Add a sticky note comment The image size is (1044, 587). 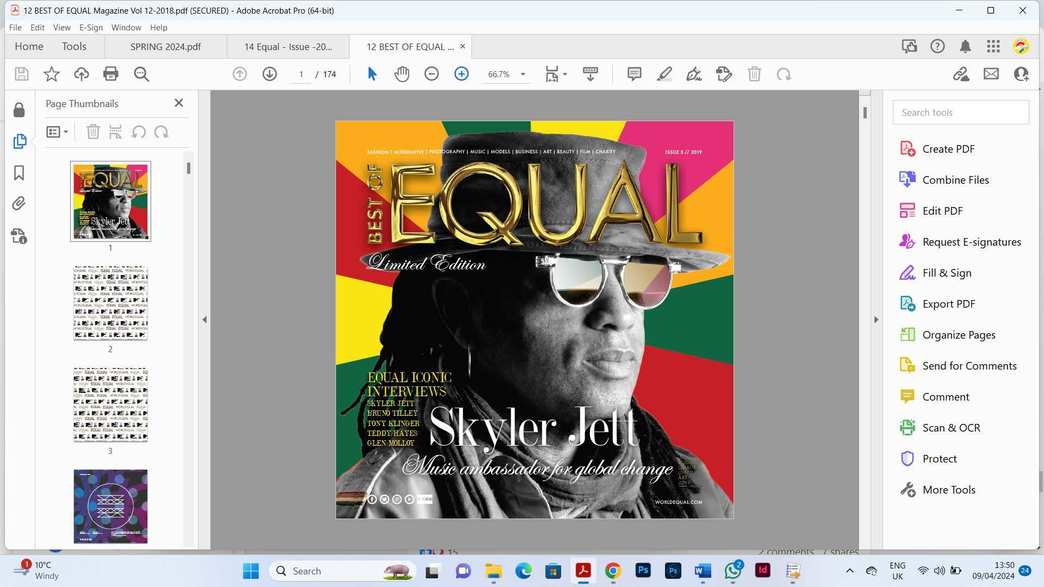coord(634,74)
